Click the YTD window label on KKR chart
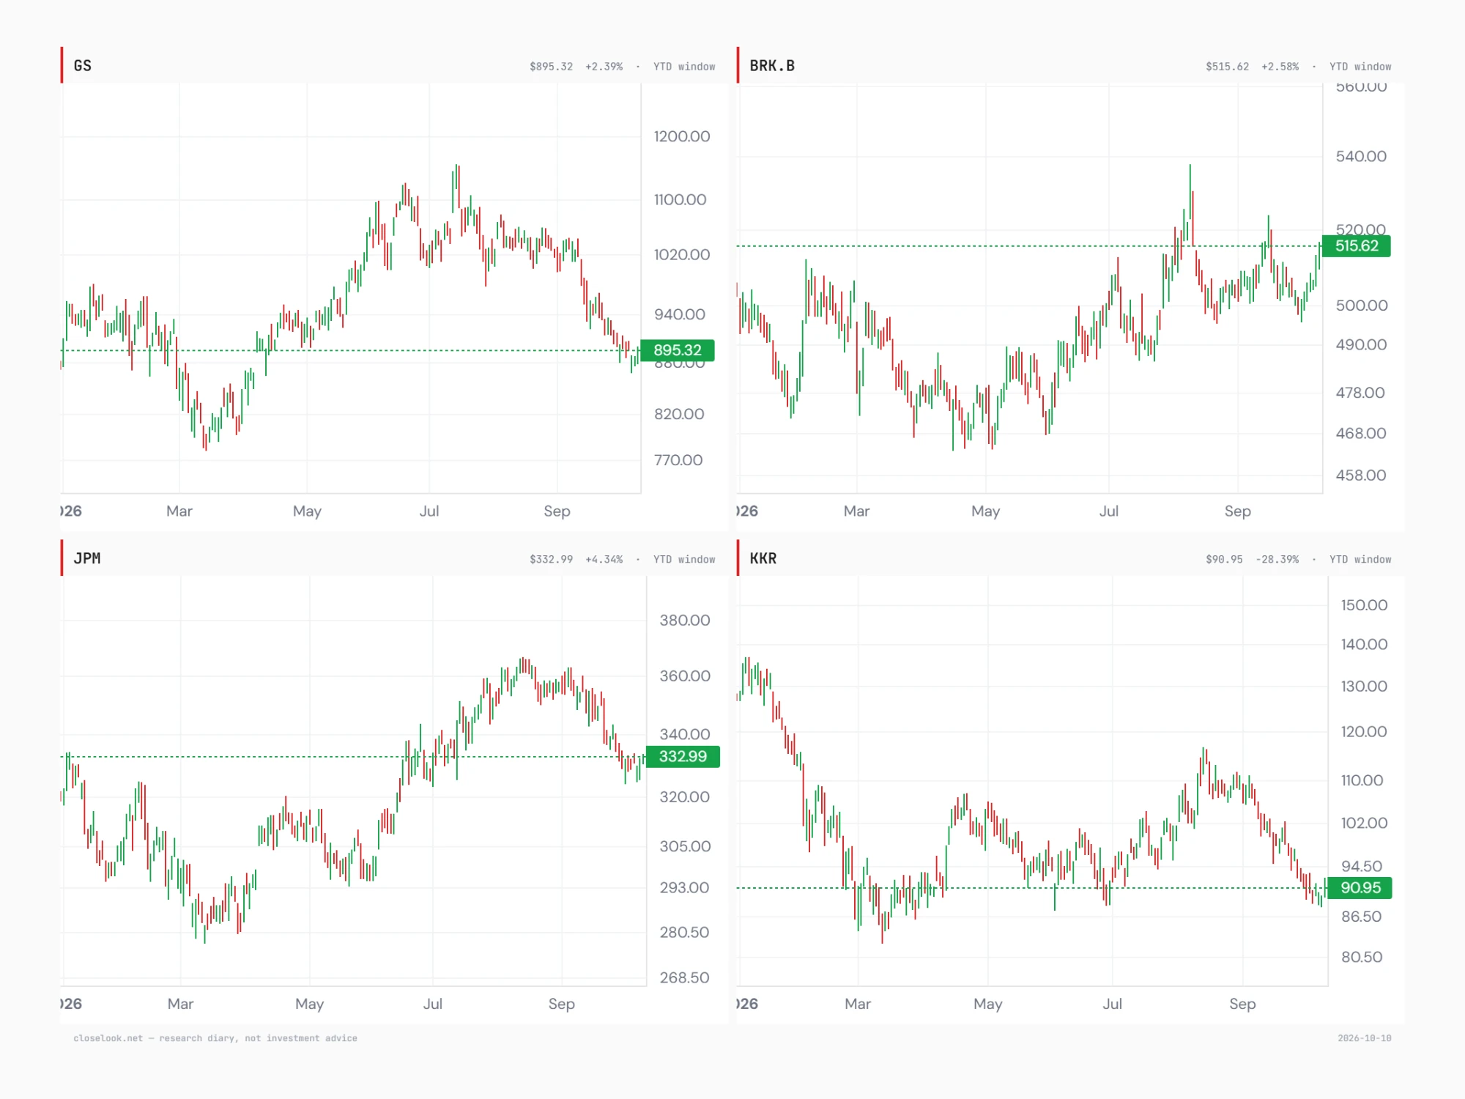 tap(1360, 560)
